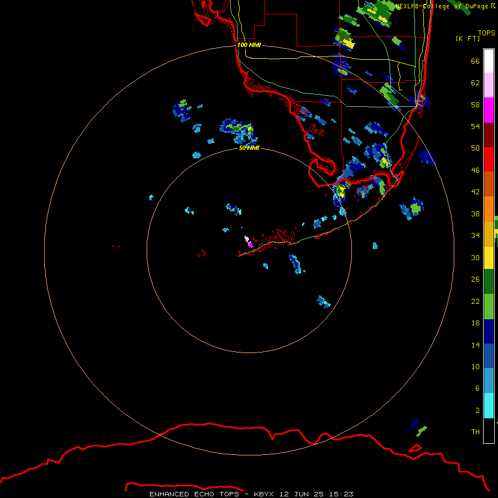Viewport: 498px width, 498px height.
Task: Click the 62 value on the legend
Action: pyautogui.click(x=475, y=82)
